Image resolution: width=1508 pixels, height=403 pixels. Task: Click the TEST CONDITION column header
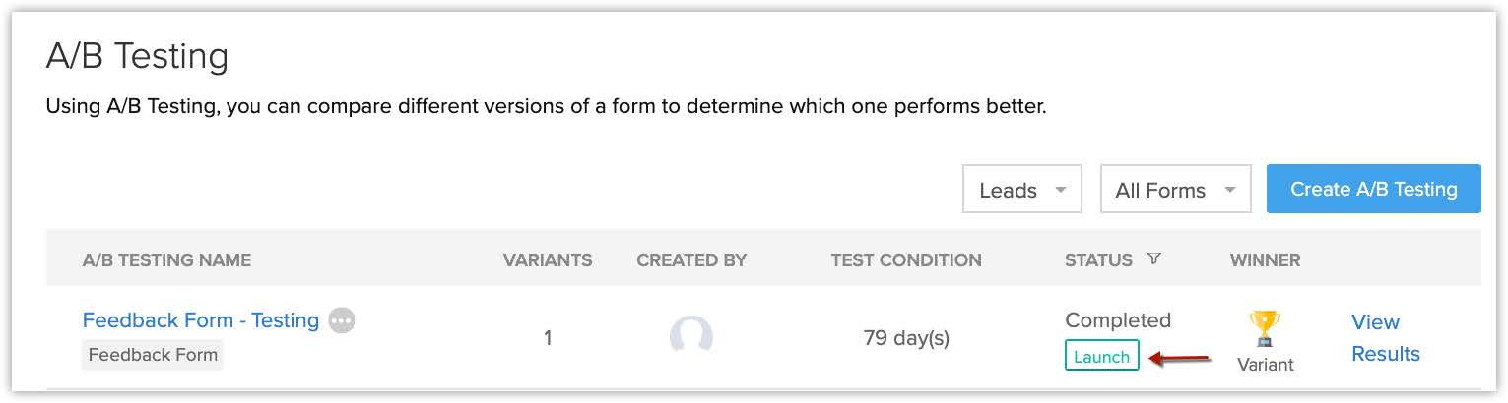906,260
